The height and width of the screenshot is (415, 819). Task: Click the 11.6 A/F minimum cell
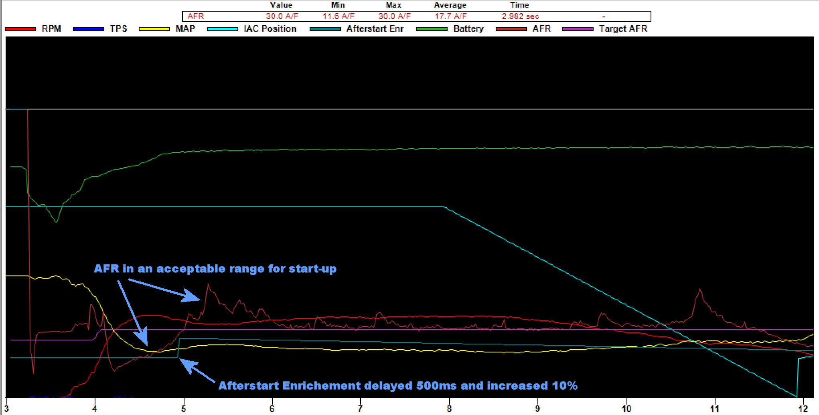(x=339, y=16)
